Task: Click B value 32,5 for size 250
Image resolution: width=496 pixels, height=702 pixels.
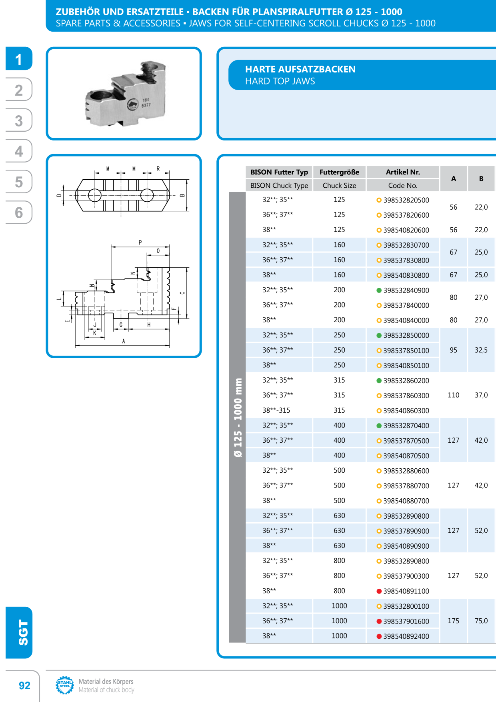Action: coord(481,350)
